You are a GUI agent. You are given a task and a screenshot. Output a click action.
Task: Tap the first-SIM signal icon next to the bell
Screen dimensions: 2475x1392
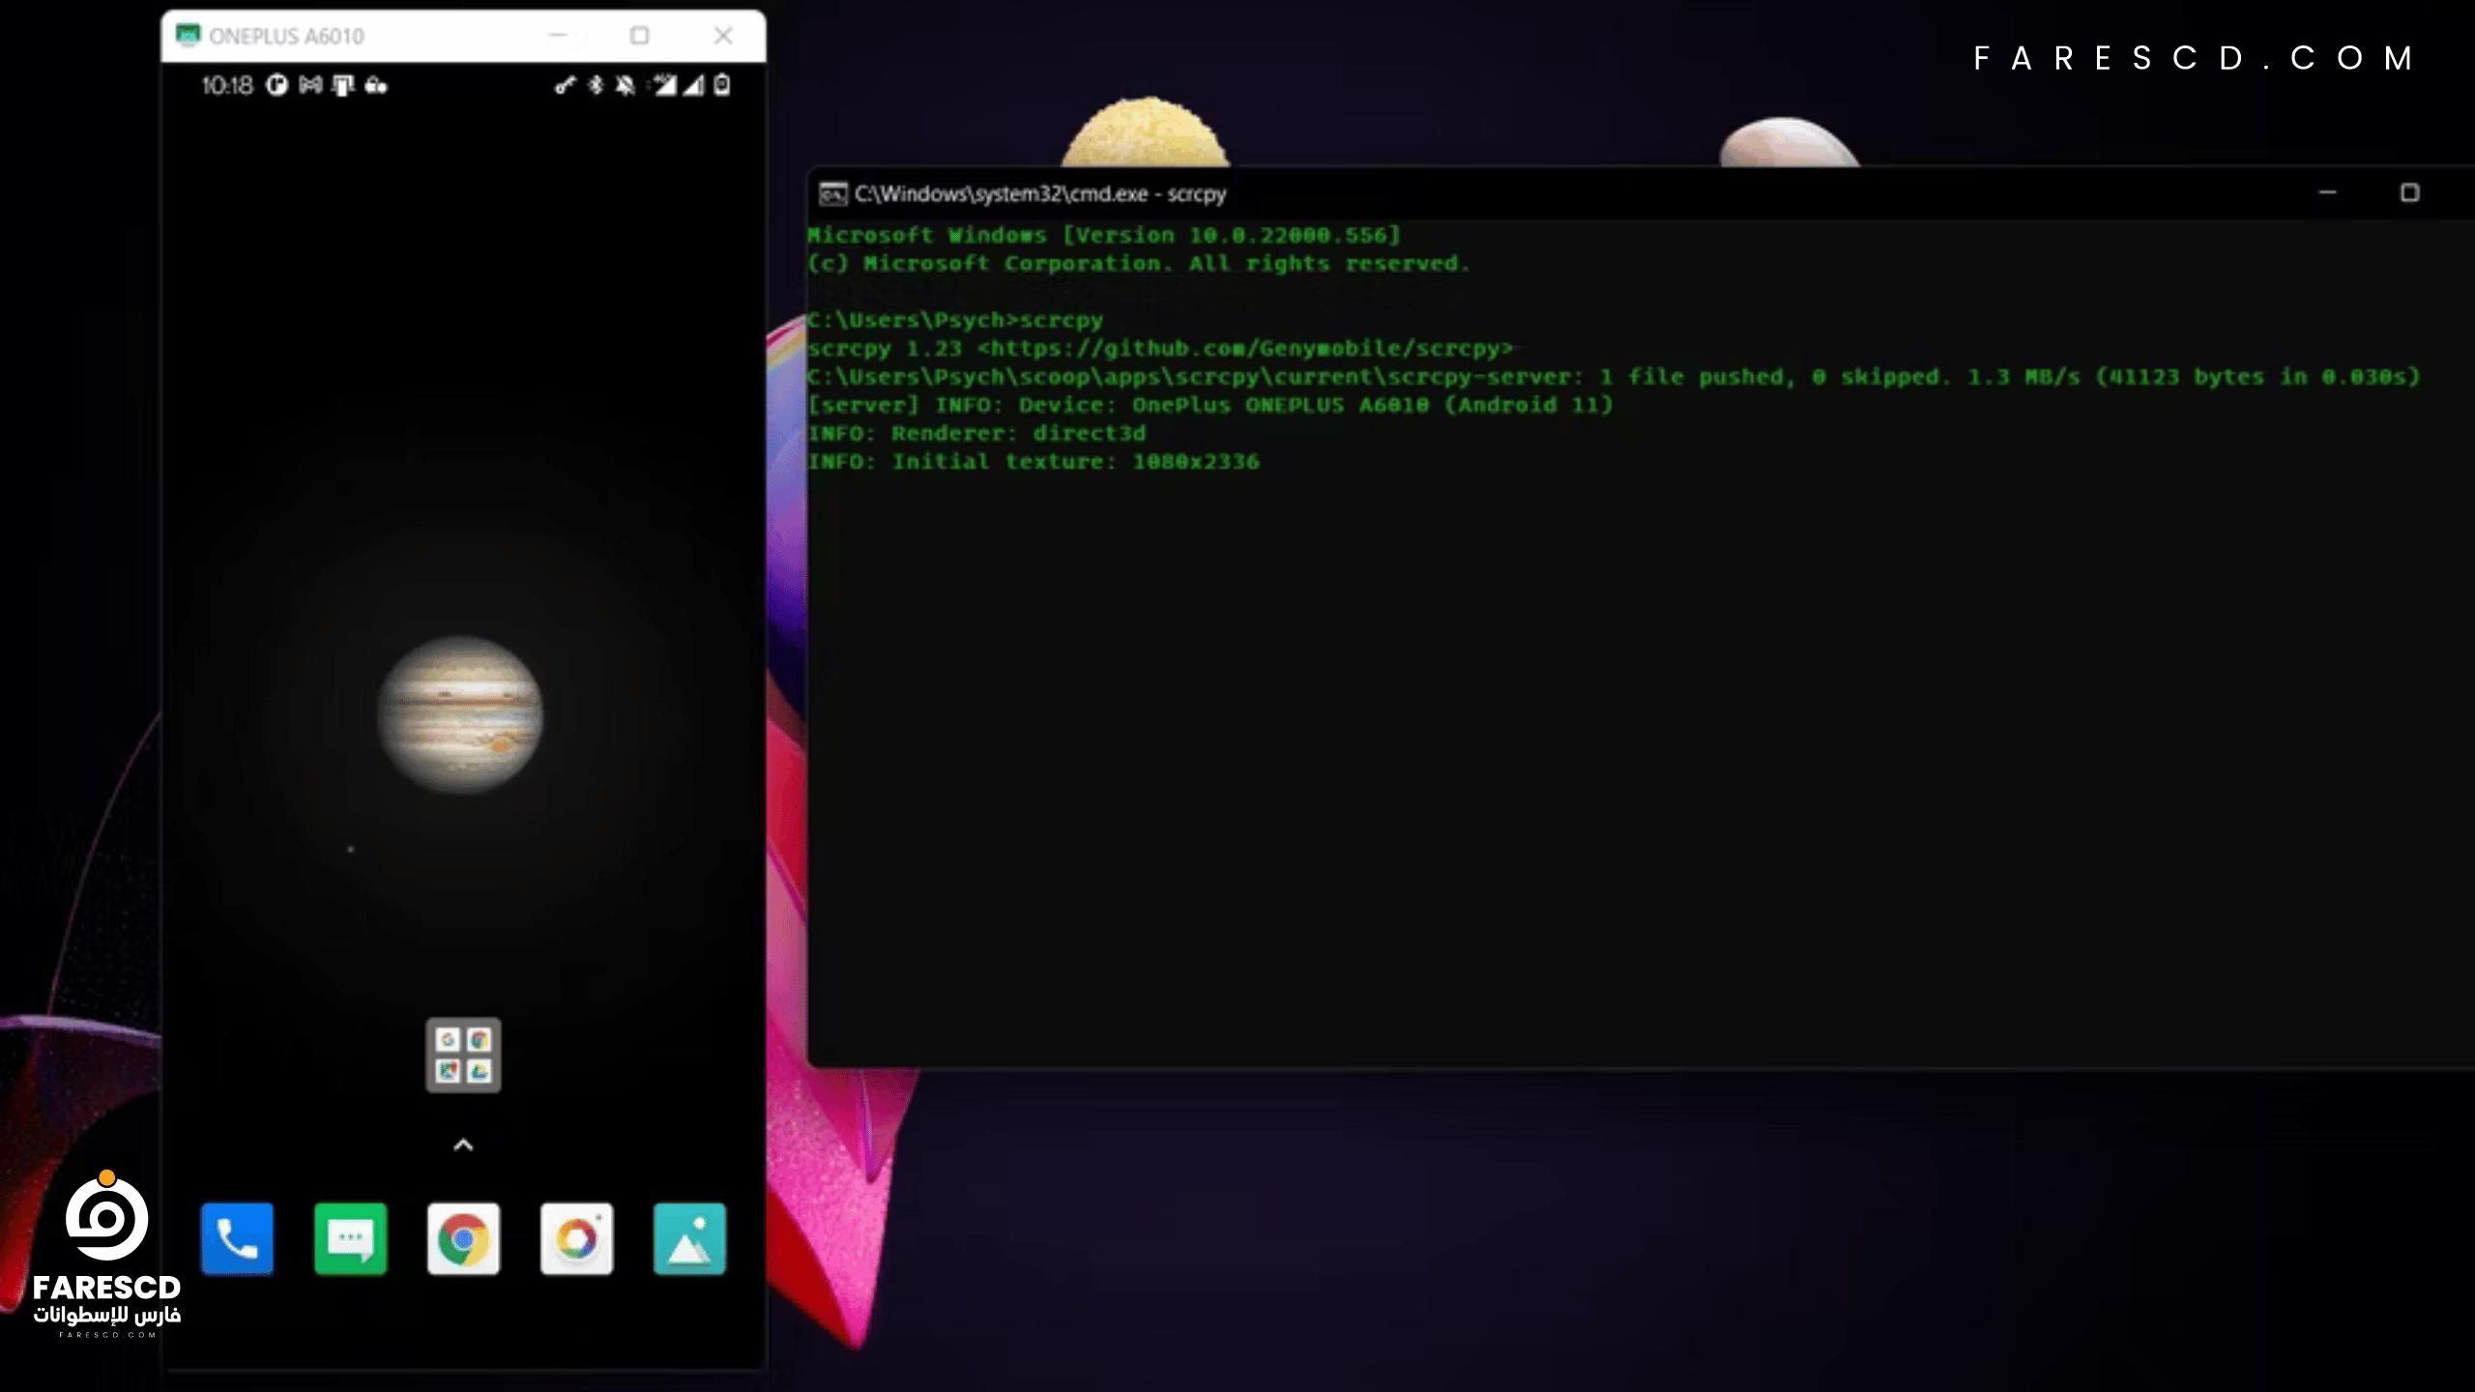[x=663, y=85]
